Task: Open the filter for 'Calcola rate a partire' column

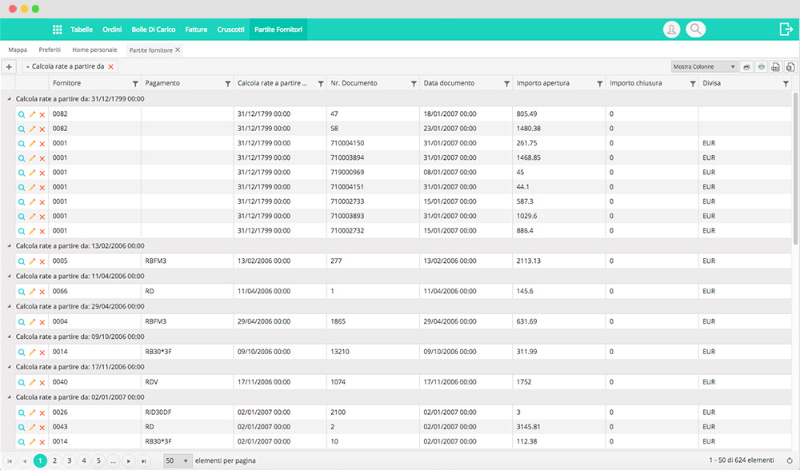Action: tap(321, 84)
